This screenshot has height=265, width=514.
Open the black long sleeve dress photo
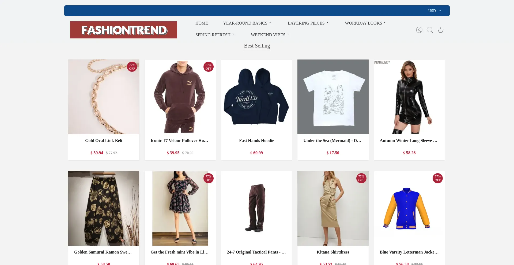tap(409, 97)
